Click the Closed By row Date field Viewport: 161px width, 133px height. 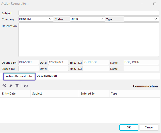click(58, 69)
